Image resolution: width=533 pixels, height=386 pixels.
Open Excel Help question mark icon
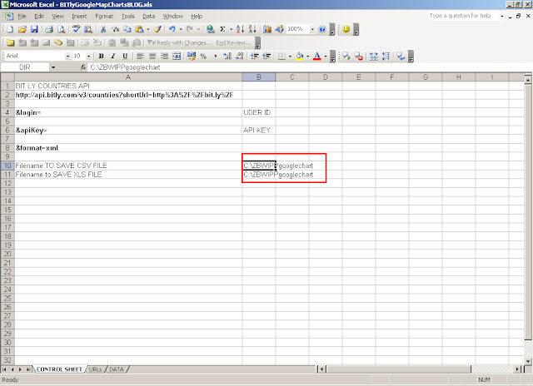tap(322, 29)
